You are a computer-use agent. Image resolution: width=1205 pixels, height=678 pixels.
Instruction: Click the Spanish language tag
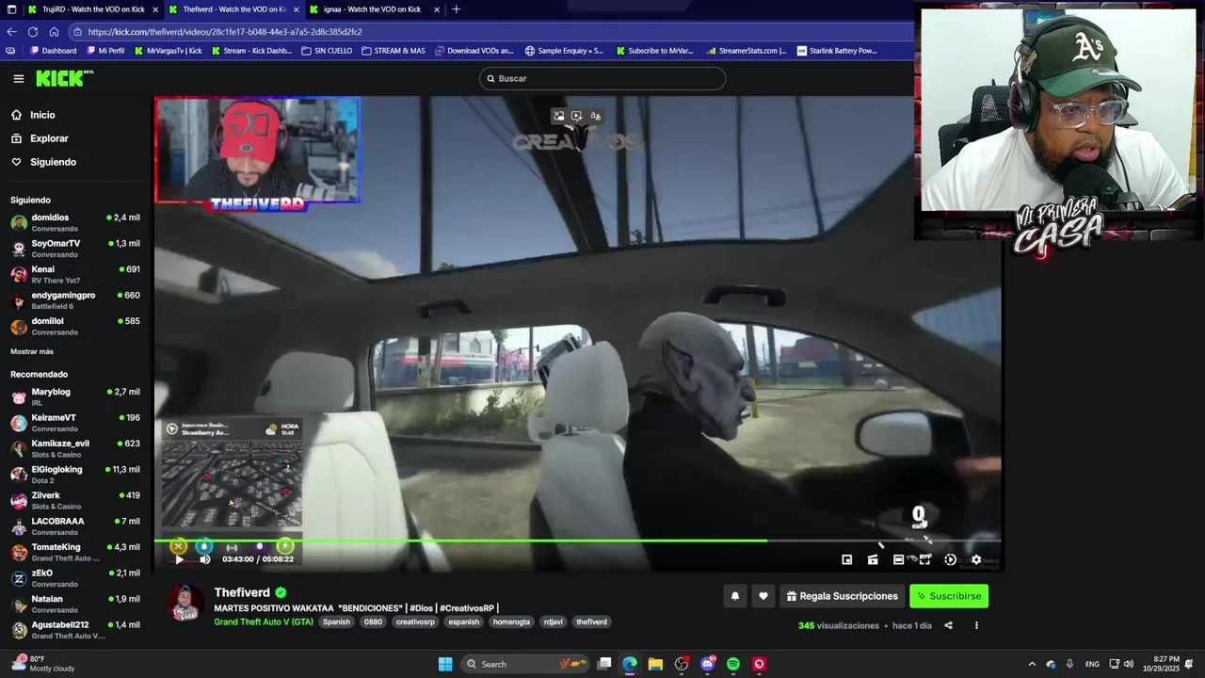(x=336, y=621)
